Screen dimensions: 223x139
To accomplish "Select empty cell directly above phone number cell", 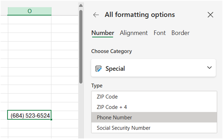I will point(30,106).
